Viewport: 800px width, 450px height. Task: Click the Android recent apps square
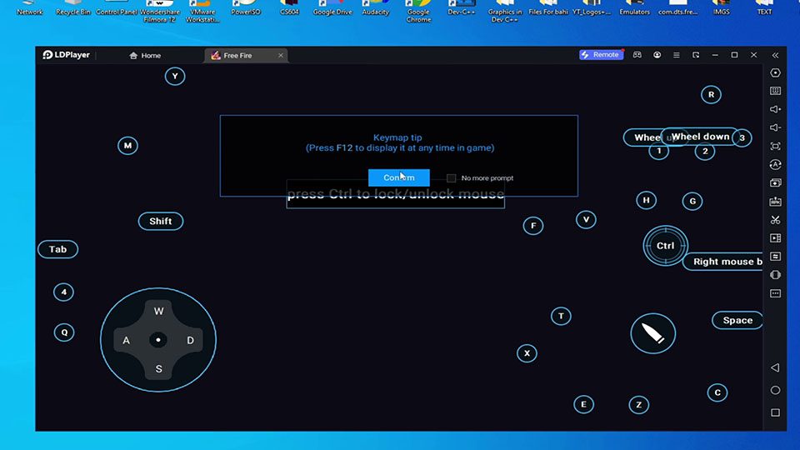point(775,412)
